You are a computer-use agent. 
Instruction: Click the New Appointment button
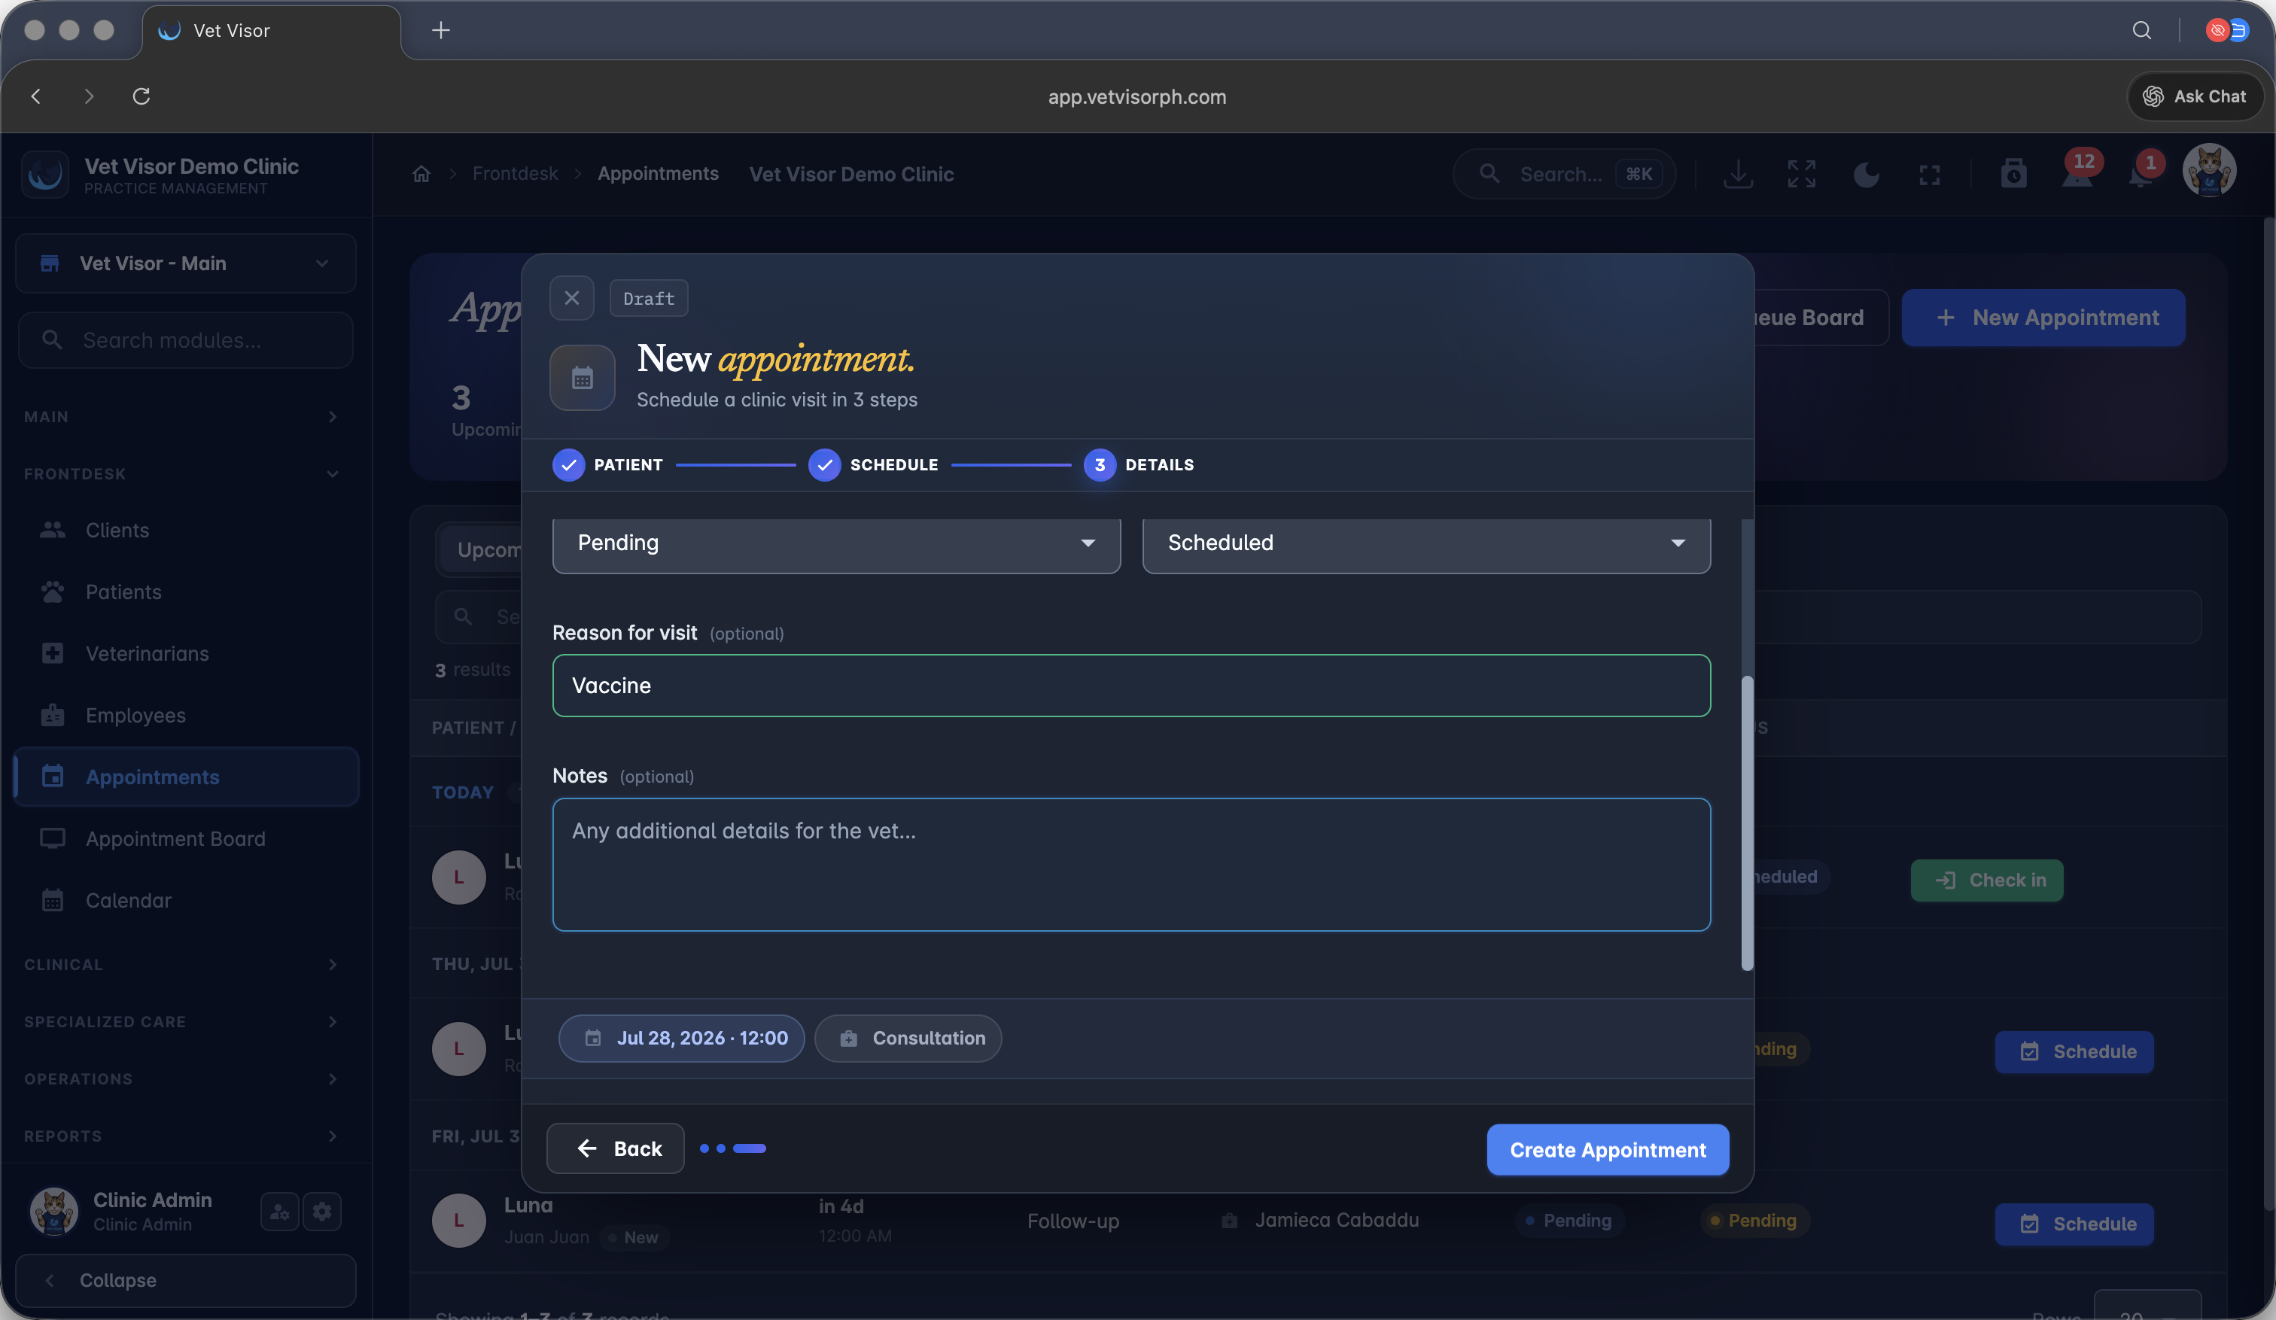pos(2043,318)
